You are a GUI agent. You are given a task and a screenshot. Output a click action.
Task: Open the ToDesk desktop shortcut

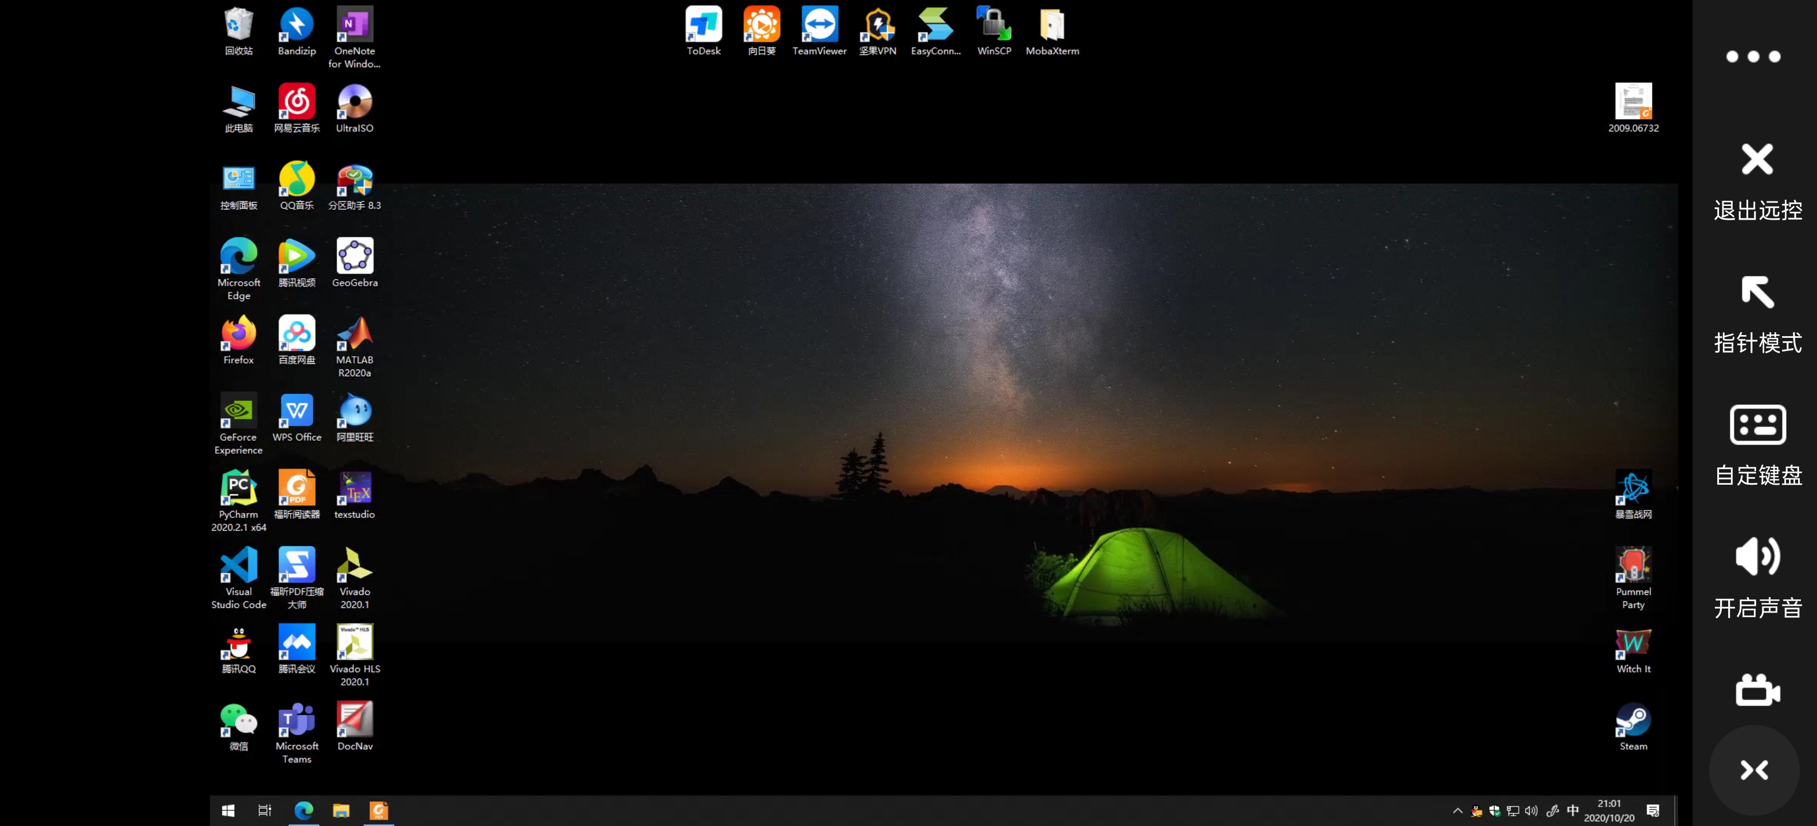coord(703,31)
